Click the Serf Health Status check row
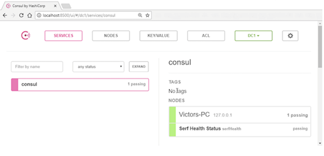 240,130
